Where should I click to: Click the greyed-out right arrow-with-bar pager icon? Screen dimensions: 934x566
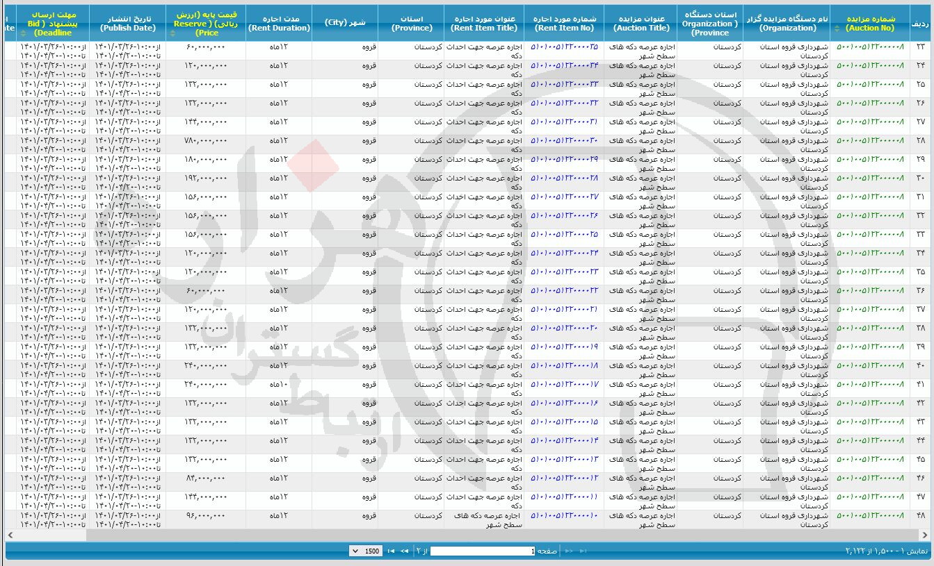[x=583, y=551]
